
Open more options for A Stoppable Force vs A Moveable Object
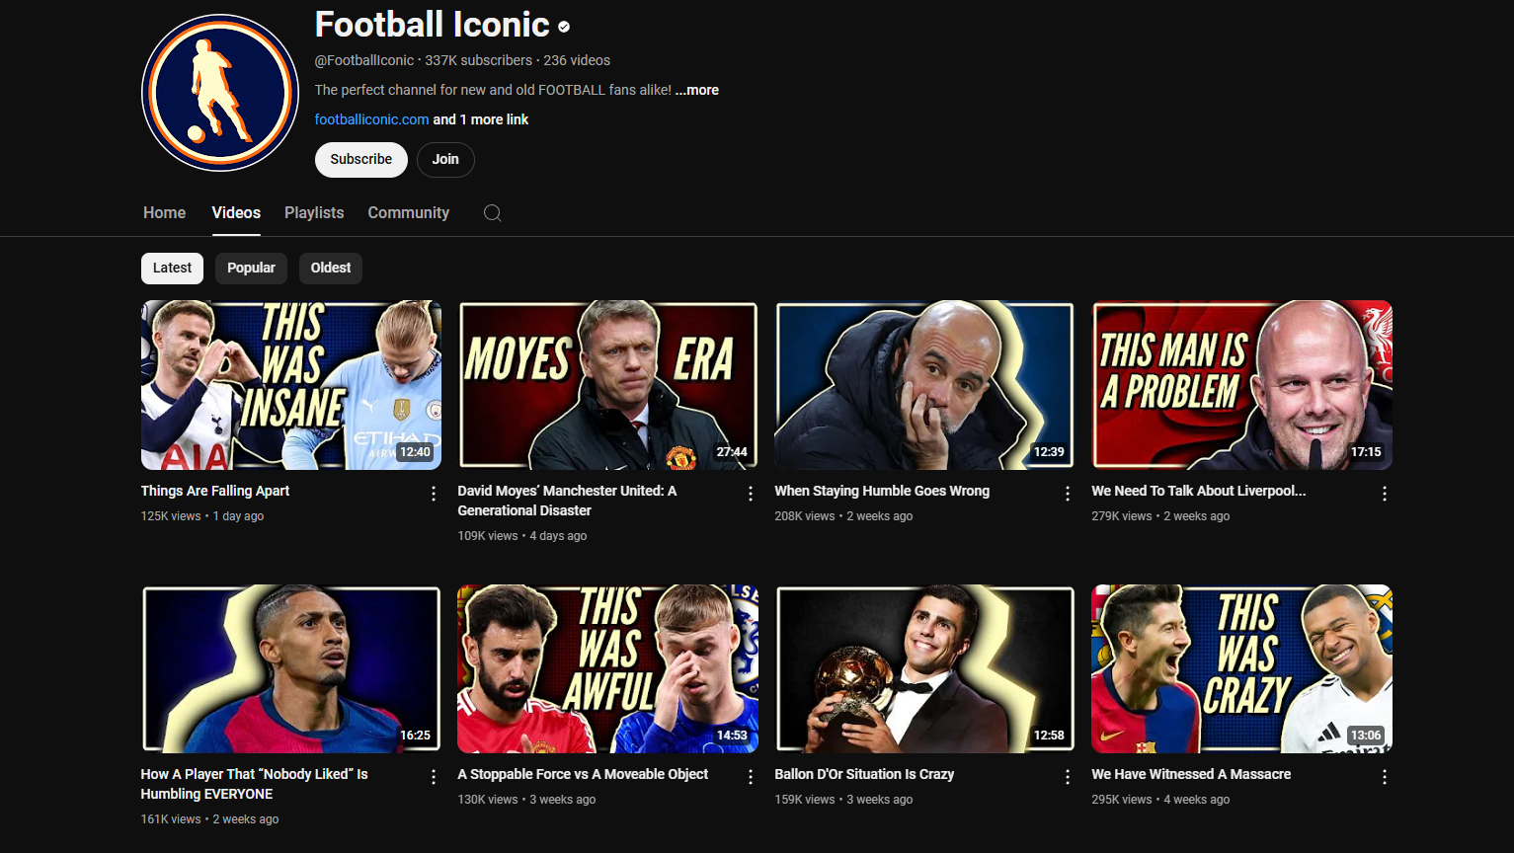pyautogui.click(x=751, y=777)
